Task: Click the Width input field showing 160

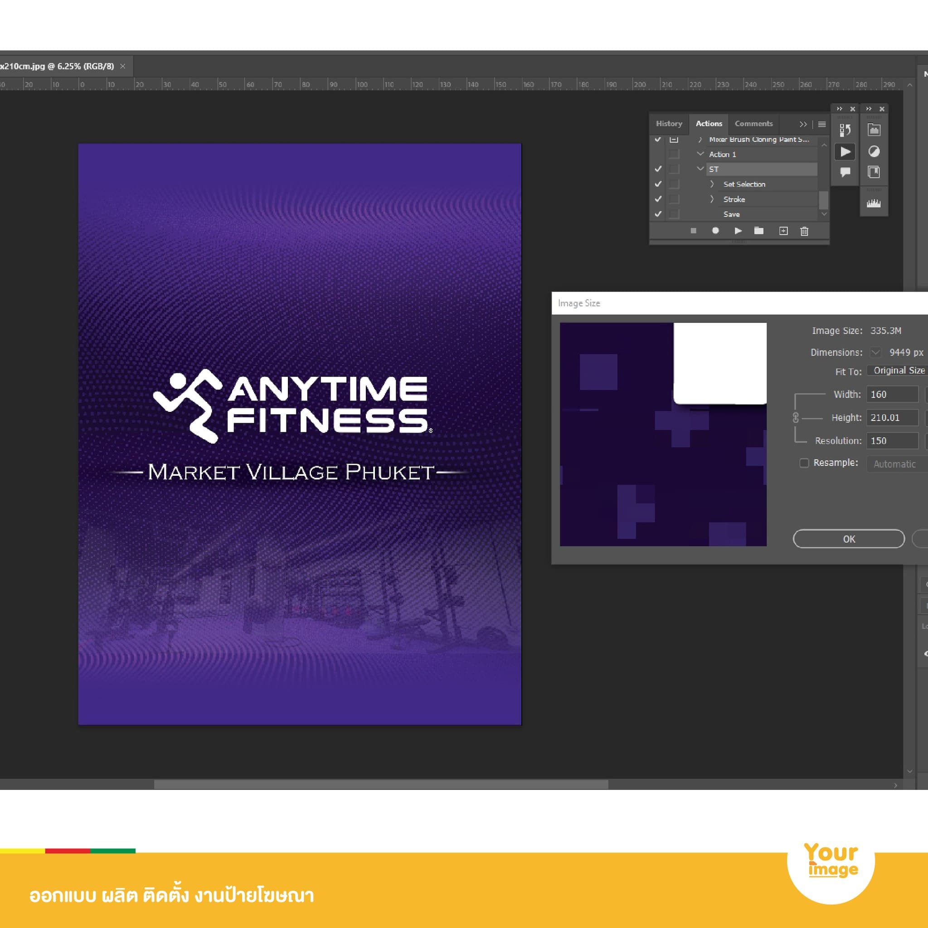Action: pos(893,394)
